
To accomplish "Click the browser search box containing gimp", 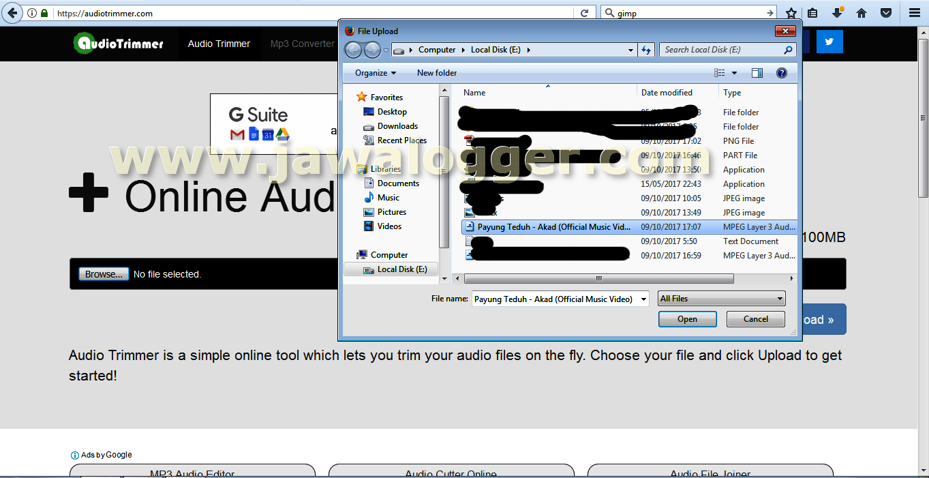I will (689, 13).
